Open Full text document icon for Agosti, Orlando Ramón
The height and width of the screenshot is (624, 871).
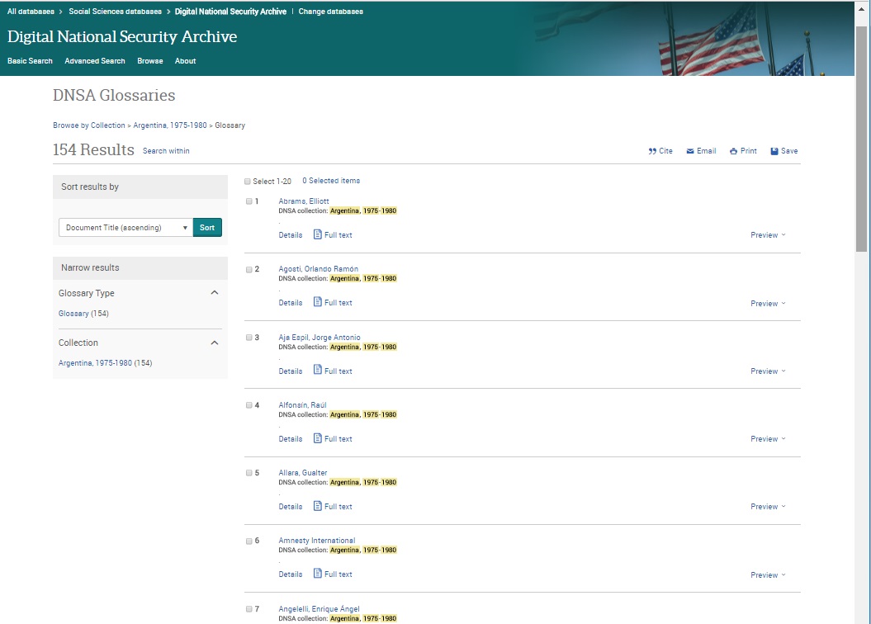[317, 302]
